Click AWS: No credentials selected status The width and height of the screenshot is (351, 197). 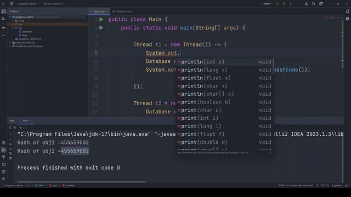[x=296, y=186]
